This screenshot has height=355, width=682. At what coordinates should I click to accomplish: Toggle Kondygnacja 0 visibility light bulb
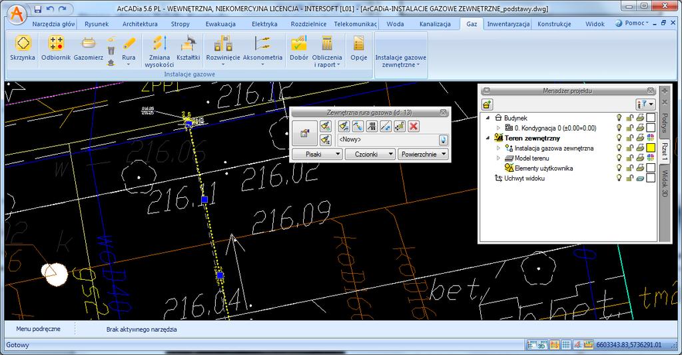click(x=619, y=128)
